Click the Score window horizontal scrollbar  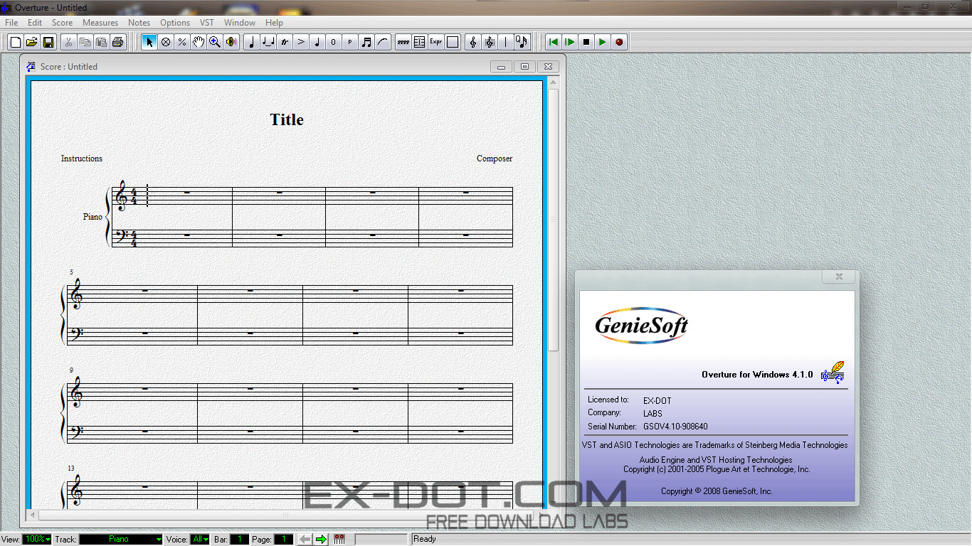coord(287,515)
